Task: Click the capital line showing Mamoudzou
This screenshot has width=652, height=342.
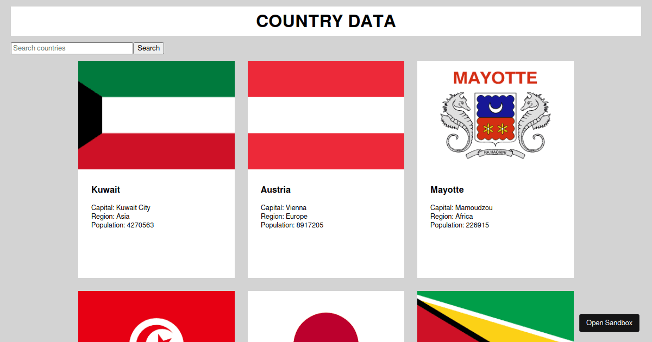Action: 461,207
